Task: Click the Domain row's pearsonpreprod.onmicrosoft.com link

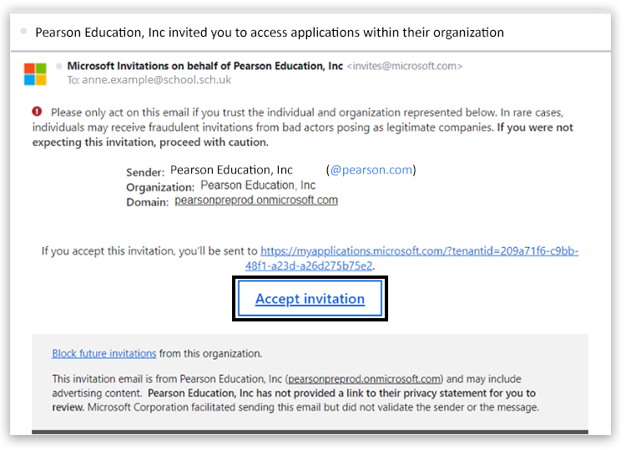Action: coord(256,200)
